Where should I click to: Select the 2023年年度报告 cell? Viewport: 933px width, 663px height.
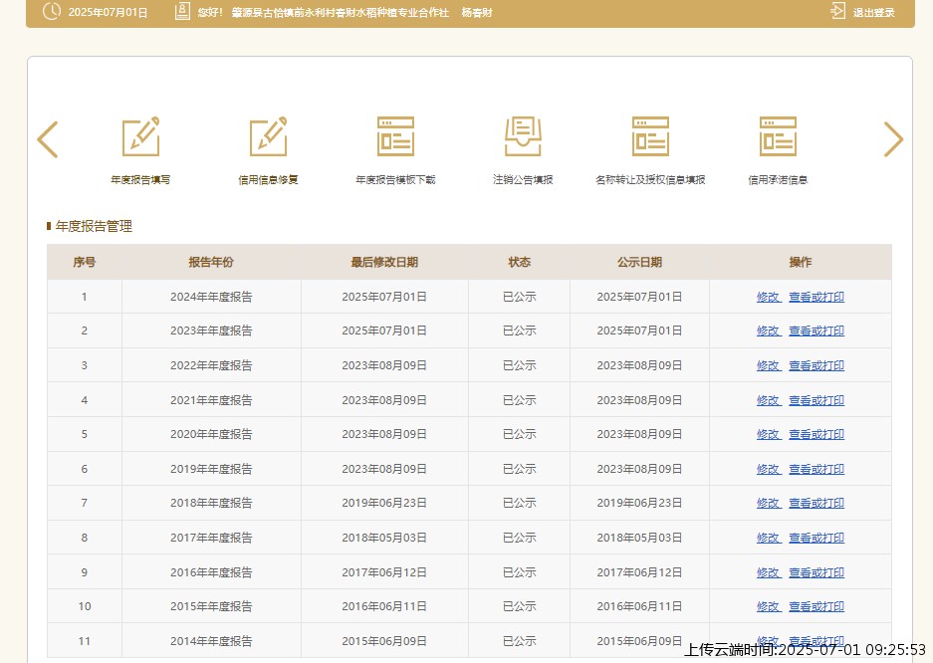(x=211, y=331)
